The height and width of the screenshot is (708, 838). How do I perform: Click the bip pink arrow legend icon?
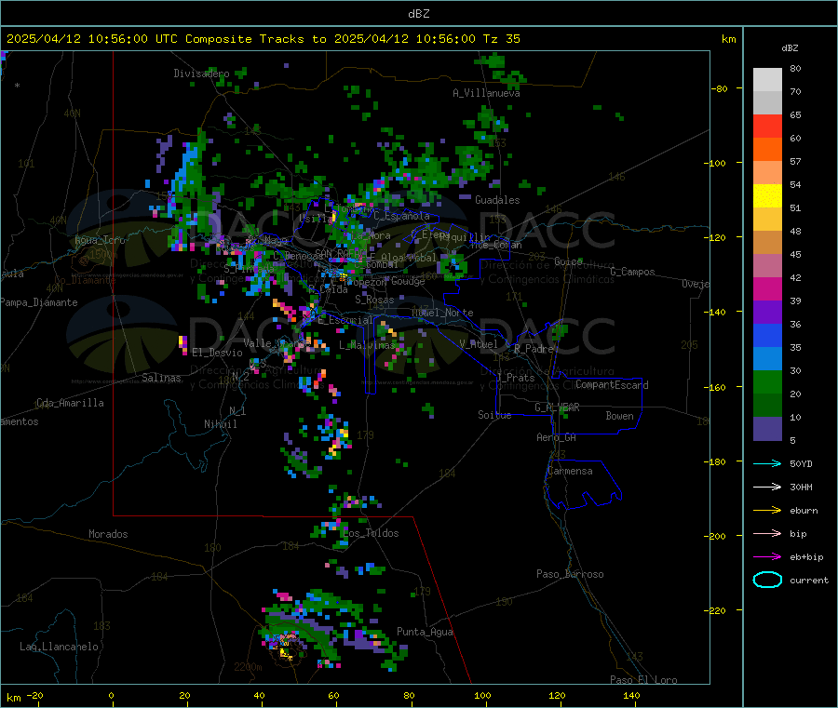767,533
